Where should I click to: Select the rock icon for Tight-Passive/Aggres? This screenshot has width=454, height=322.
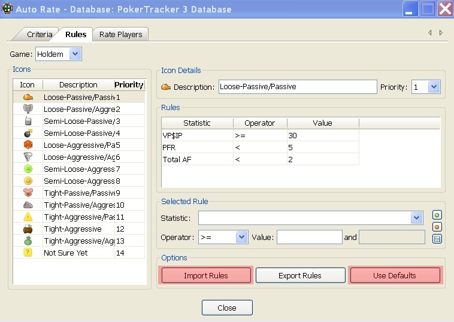(x=28, y=205)
